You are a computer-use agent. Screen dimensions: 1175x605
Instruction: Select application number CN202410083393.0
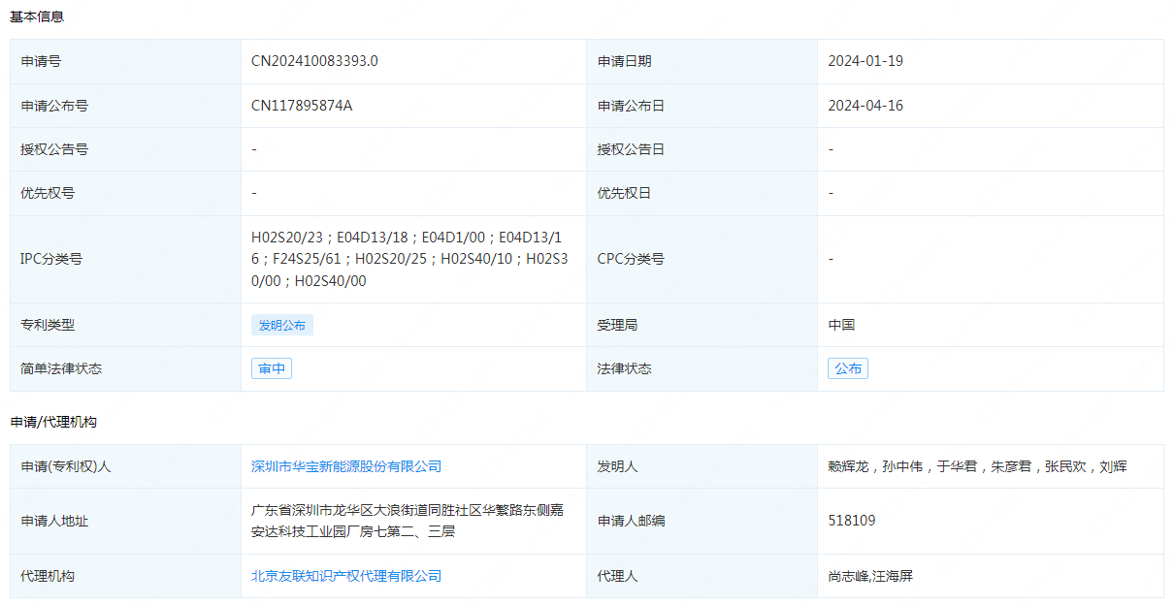click(x=314, y=61)
